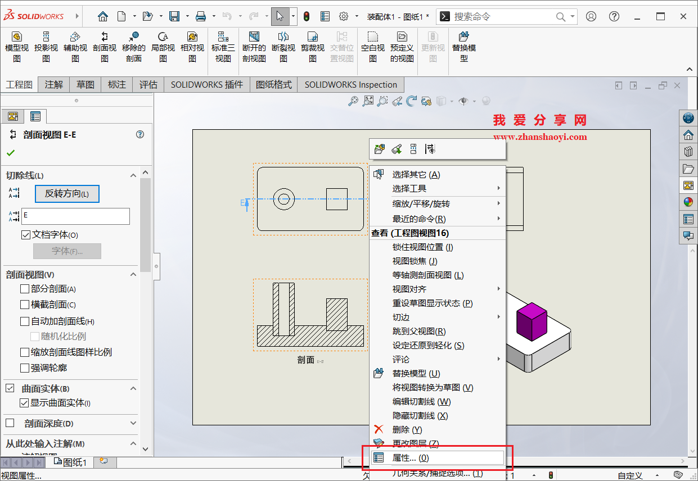Click the Home icon in title bar
Image resolution: width=698 pixels, height=481 pixels.
tap(102, 16)
